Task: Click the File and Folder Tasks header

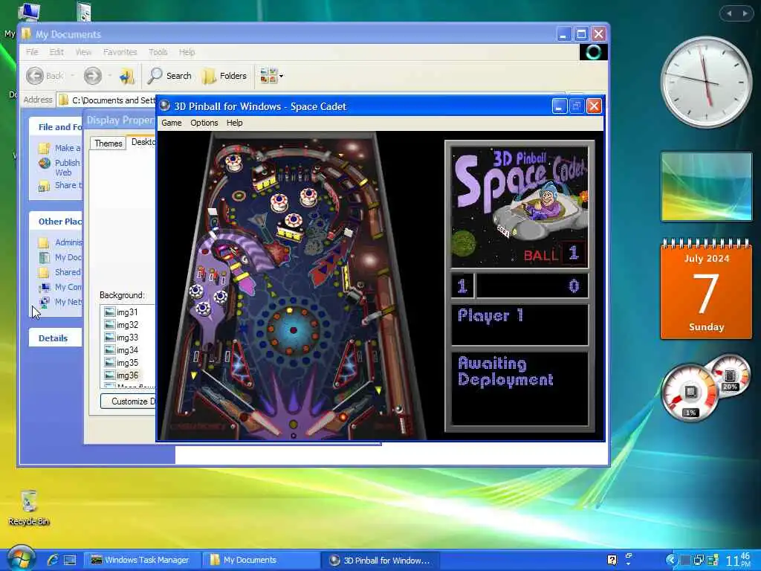Action: point(55,126)
